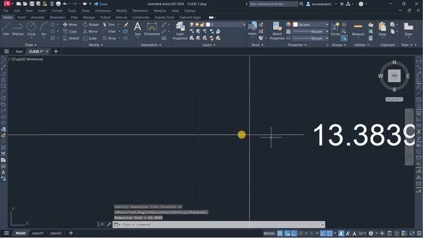Image resolution: width=423 pixels, height=238 pixels.
Task: Click the Erase tool icon
Action: [126, 24]
